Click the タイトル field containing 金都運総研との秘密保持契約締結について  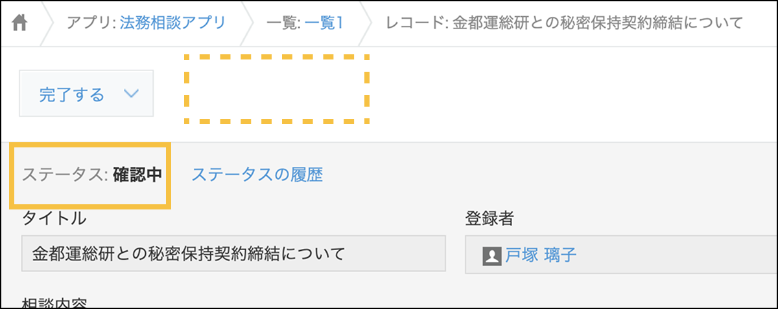[x=233, y=253]
